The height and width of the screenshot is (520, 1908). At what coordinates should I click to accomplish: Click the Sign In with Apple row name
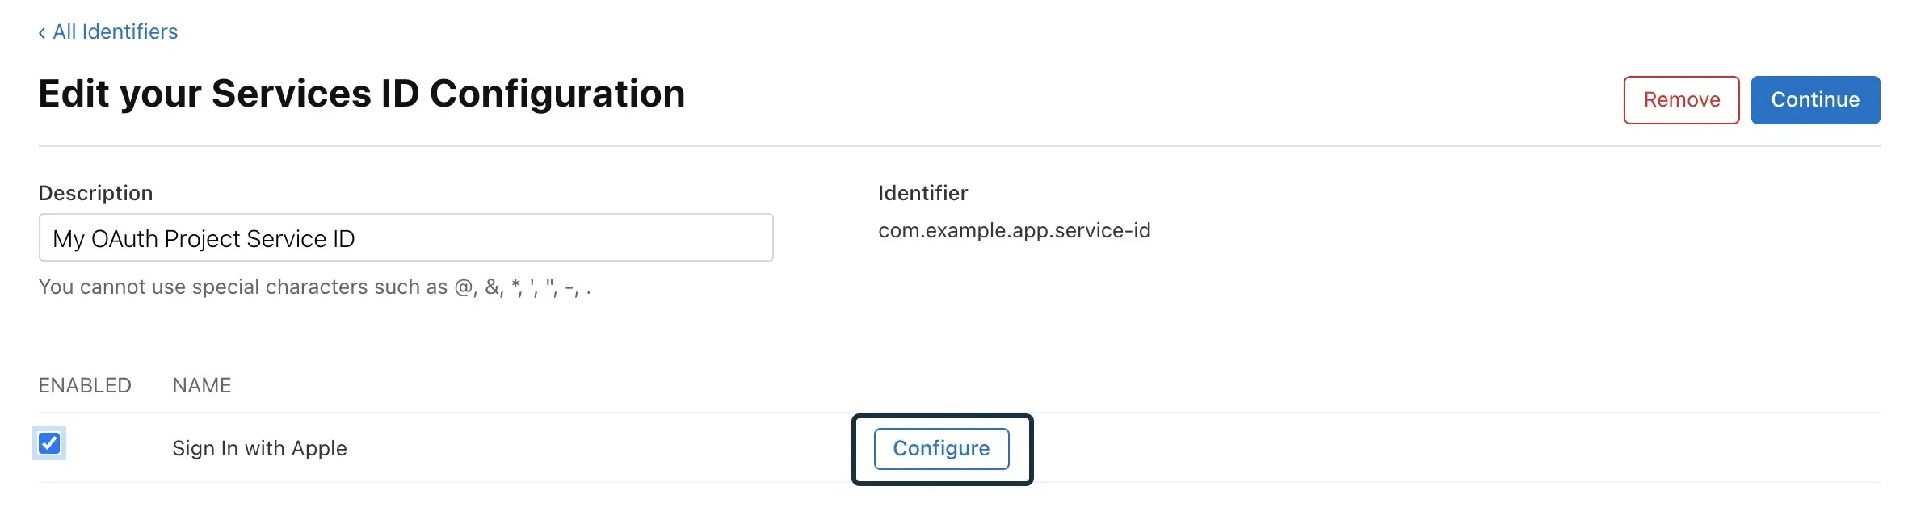[259, 448]
